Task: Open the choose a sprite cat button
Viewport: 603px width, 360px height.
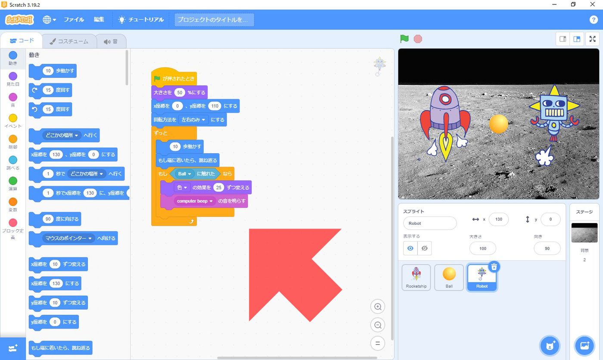Action: [550, 345]
